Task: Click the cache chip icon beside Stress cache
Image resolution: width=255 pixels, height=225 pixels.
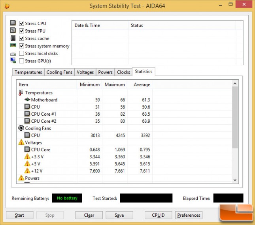Action: point(13,38)
